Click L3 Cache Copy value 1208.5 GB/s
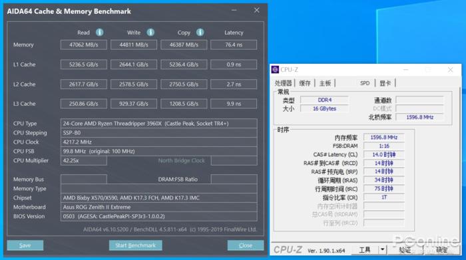Image resolution: width=466 pixels, height=260 pixels. point(184,104)
